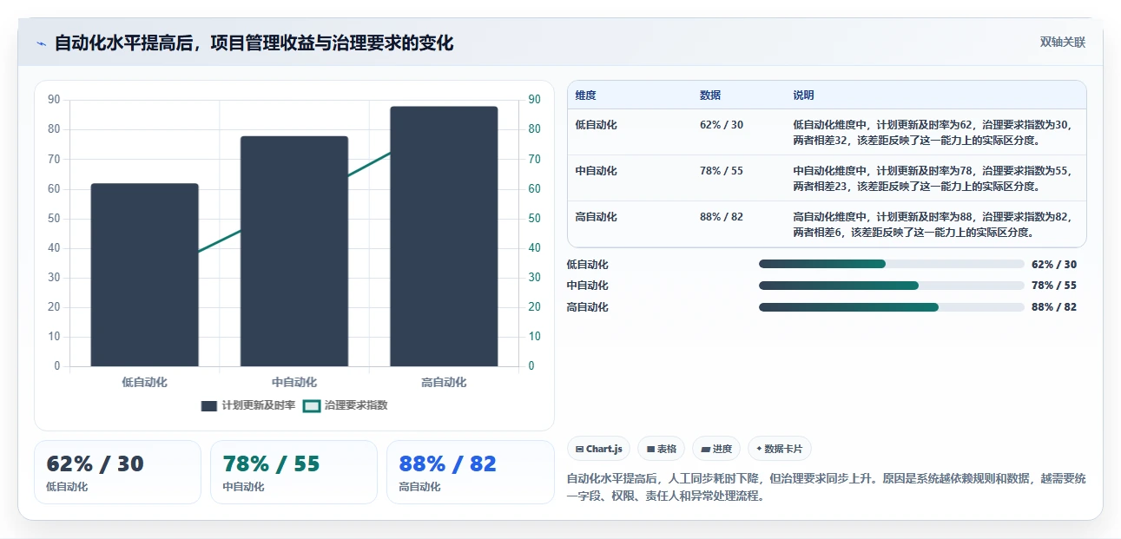The height and width of the screenshot is (539, 1121).
Task: Click the 中自动化 progress bar
Action: tap(892, 286)
